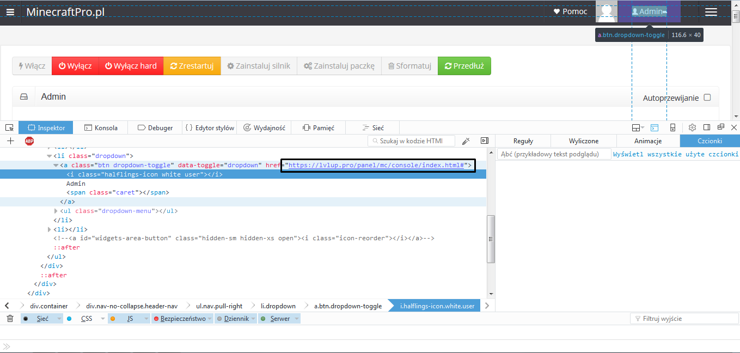Select the Reguły tab
The width and height of the screenshot is (740, 353).
coord(523,141)
